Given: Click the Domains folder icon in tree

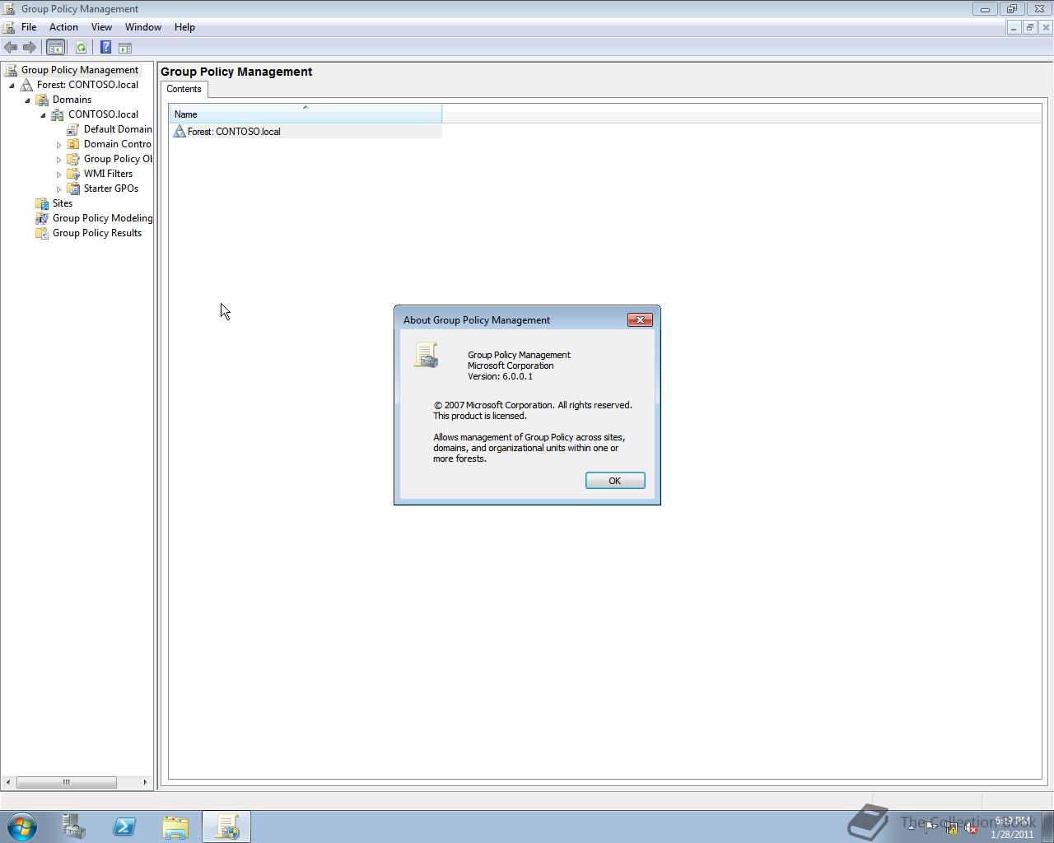Looking at the screenshot, I should click(x=42, y=100).
